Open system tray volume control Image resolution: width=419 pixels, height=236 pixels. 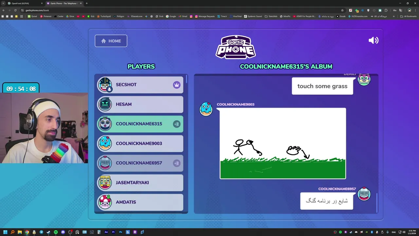(404, 232)
